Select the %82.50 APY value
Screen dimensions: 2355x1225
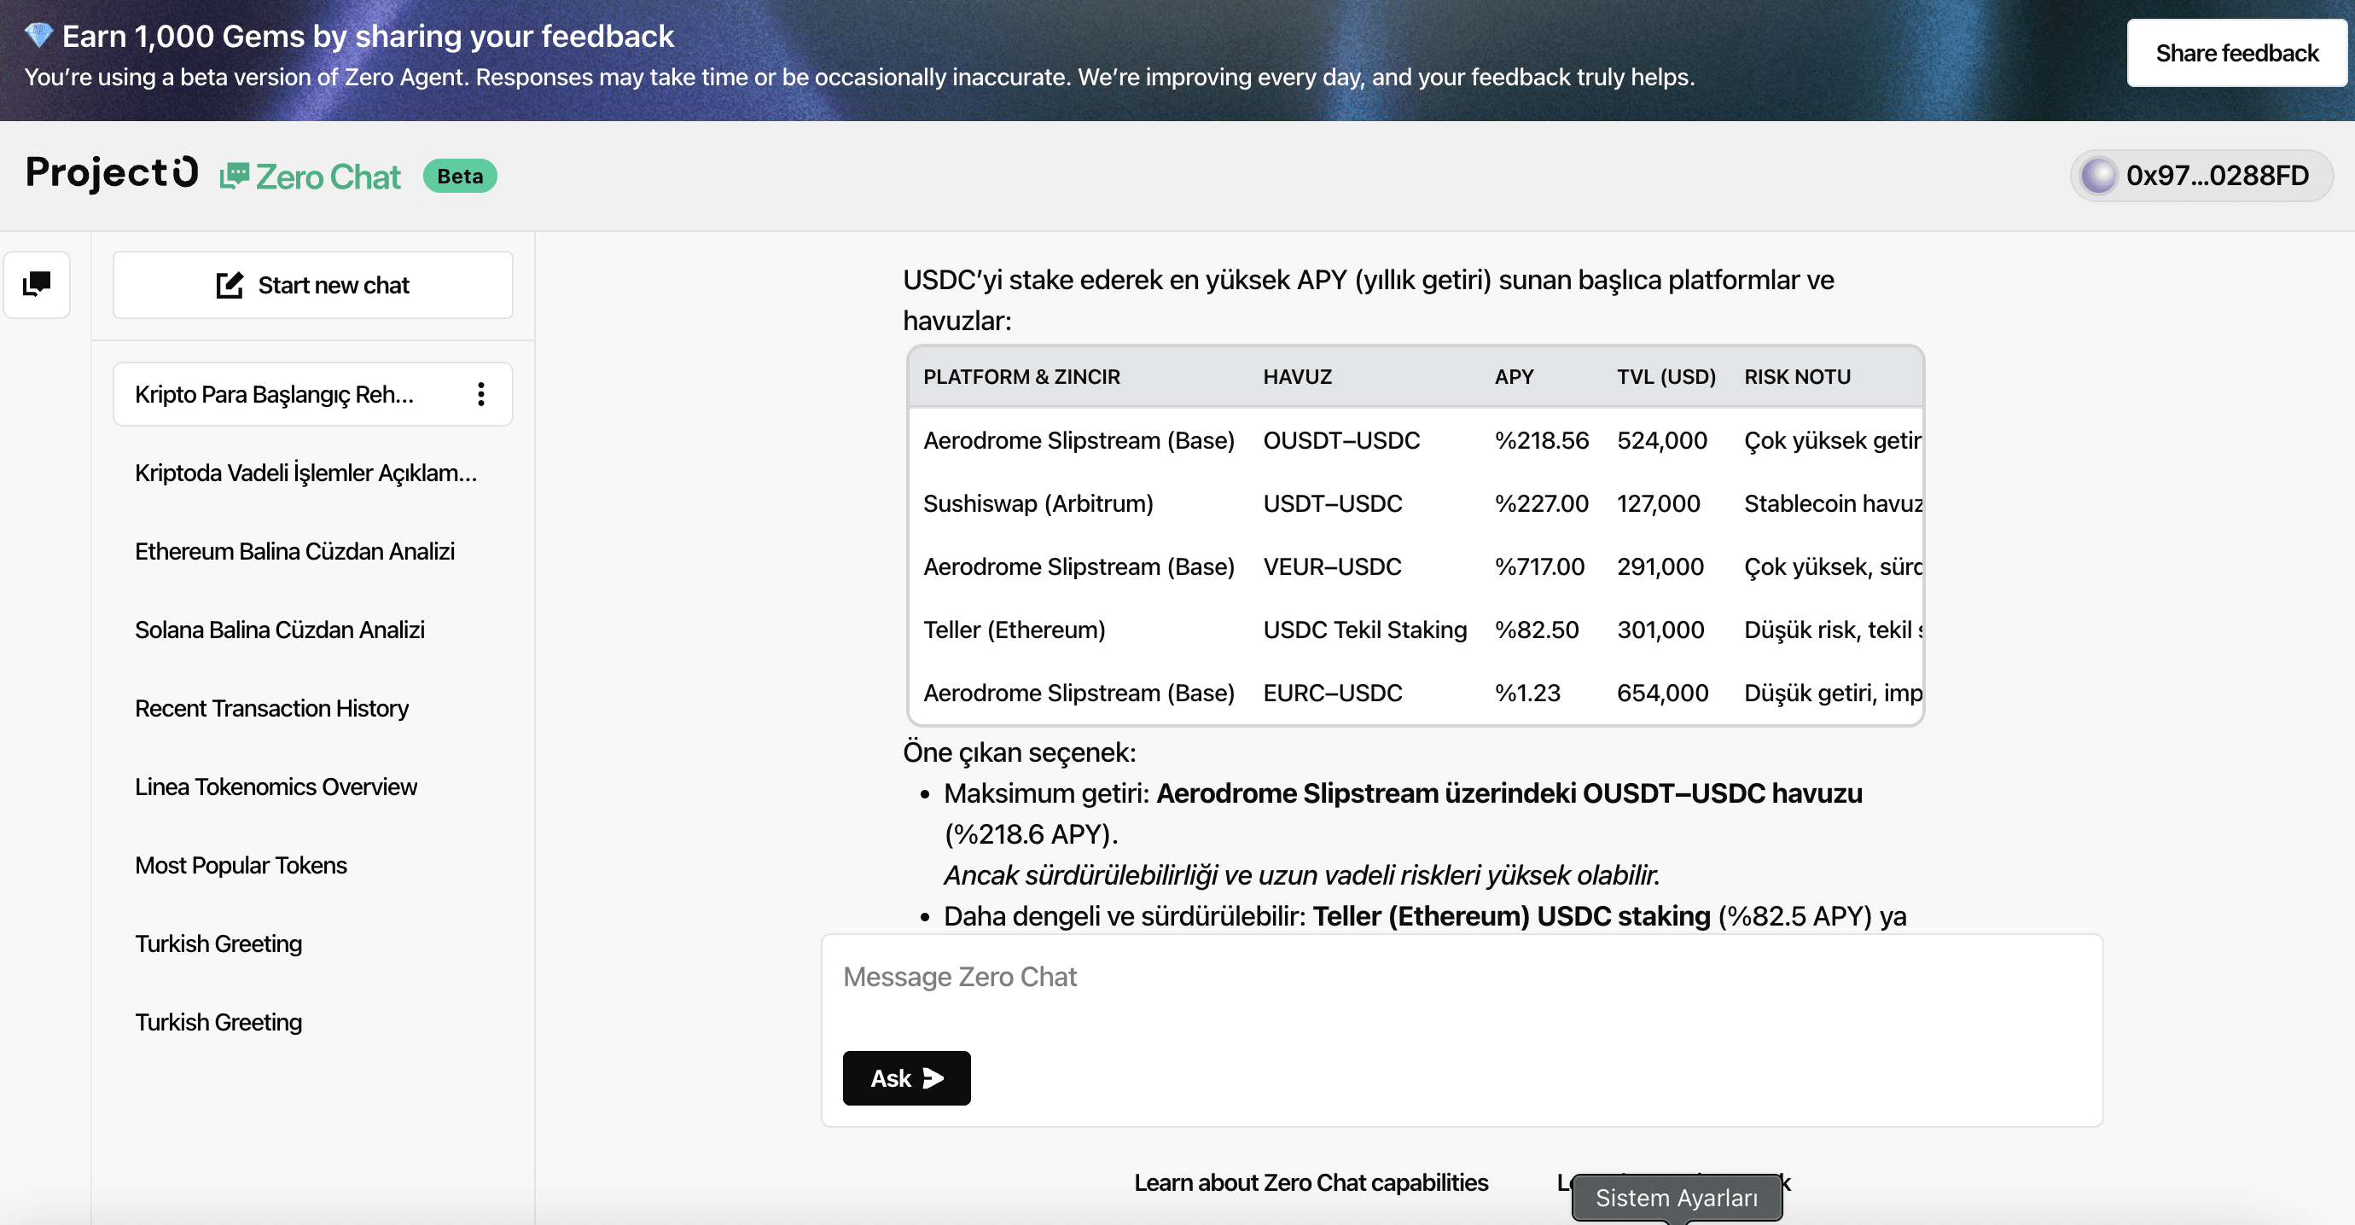(1537, 630)
